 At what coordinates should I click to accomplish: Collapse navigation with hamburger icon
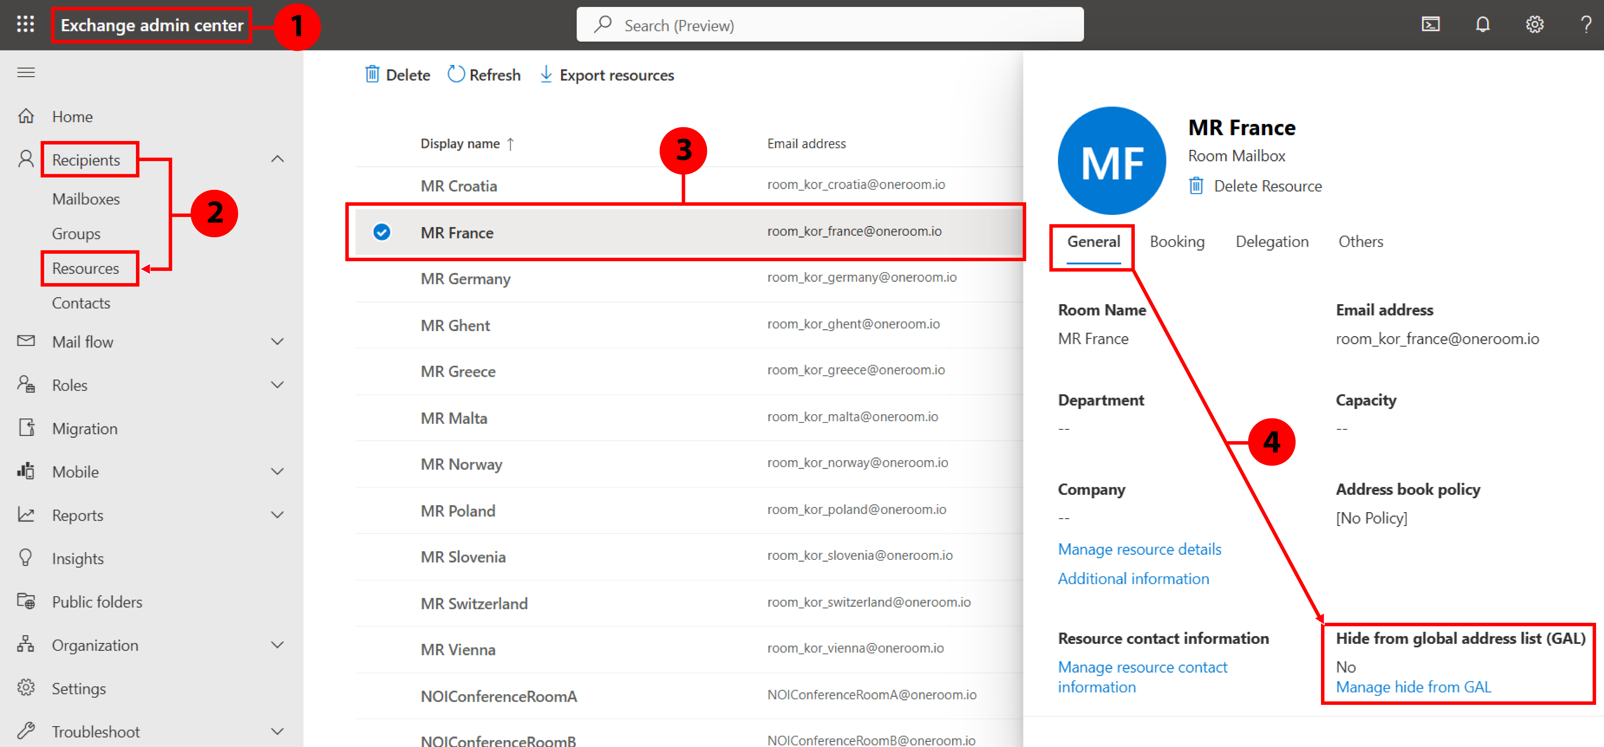(26, 72)
